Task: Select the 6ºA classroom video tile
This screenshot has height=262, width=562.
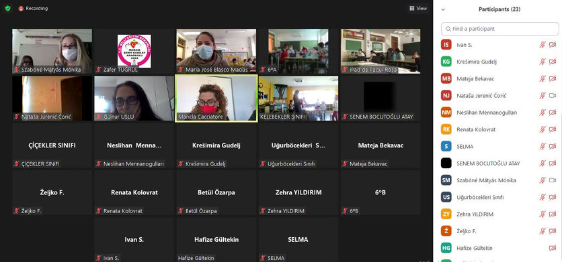Action: click(x=298, y=51)
